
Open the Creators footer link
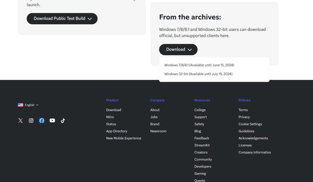pos(201,153)
